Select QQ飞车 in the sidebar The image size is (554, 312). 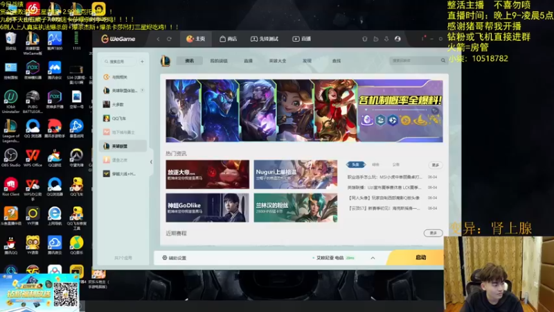tap(123, 119)
